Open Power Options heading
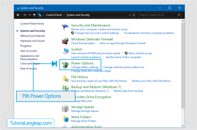Image resolution: width=197 pixels, height=130 pixels. 82,63
